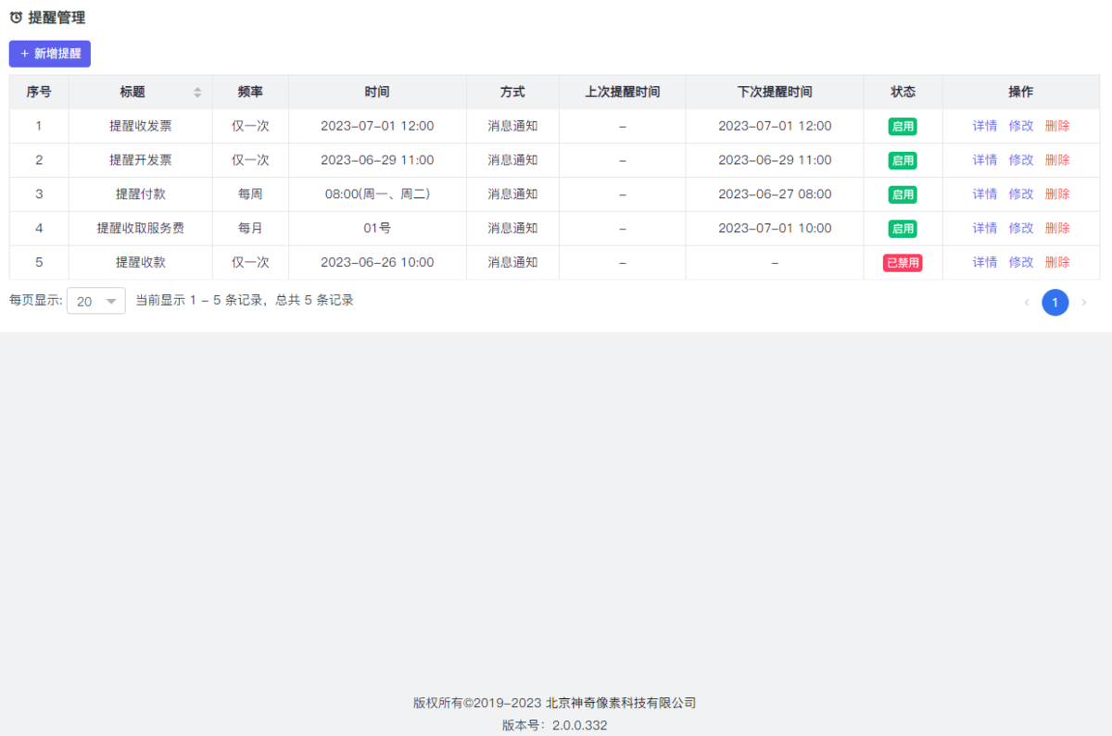Screen dimensions: 1112x736
Task: Click the plus icon on 新增提醒 button
Action: click(x=24, y=54)
